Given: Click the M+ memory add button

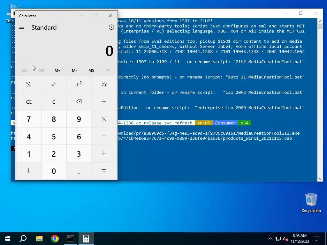Looking at the screenshot, I should (57, 71).
